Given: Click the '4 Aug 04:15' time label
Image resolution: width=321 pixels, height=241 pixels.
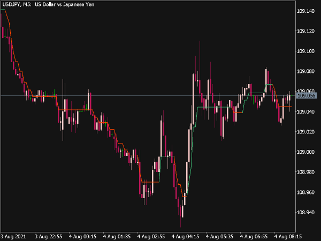Looking at the screenshot, I should pyautogui.click(x=185, y=237).
